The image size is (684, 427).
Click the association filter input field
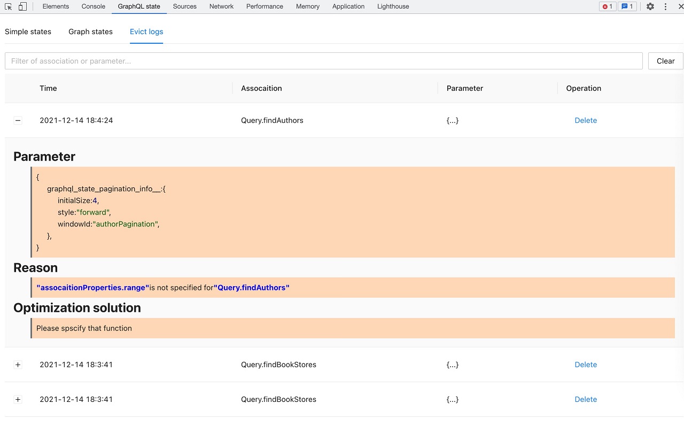pyautogui.click(x=323, y=61)
